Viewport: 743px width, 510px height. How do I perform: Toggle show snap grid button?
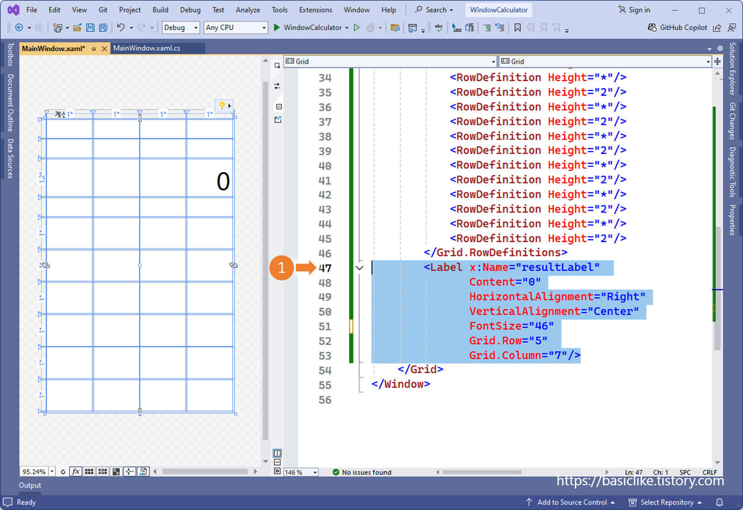point(89,472)
